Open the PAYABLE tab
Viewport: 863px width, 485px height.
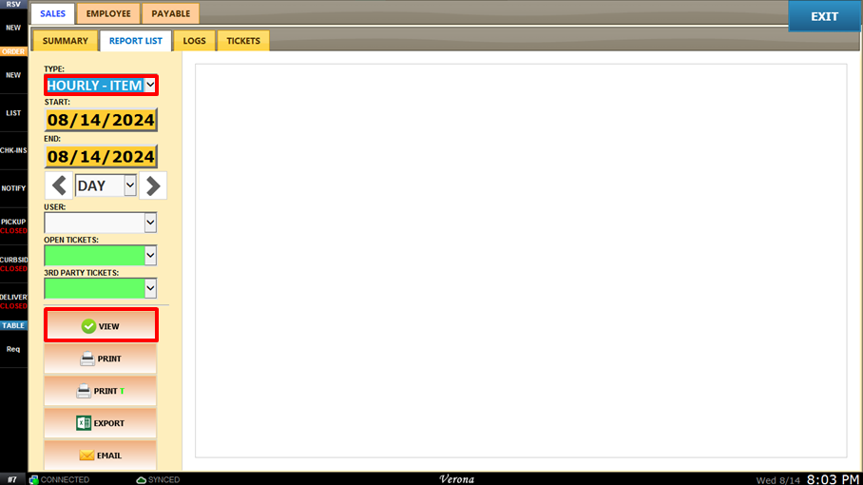tap(171, 13)
